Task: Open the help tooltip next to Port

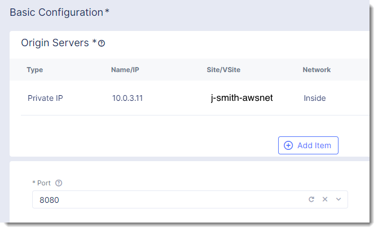Action: point(59,183)
